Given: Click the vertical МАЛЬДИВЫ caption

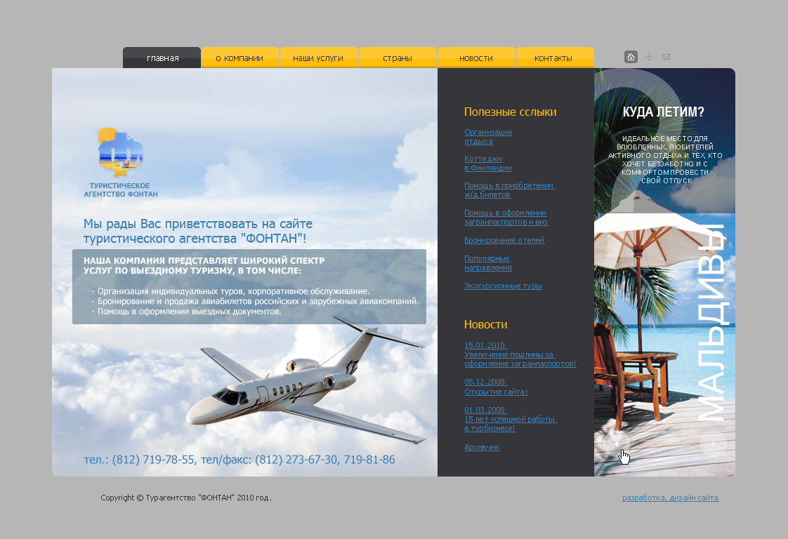Looking at the screenshot, I should (713, 323).
